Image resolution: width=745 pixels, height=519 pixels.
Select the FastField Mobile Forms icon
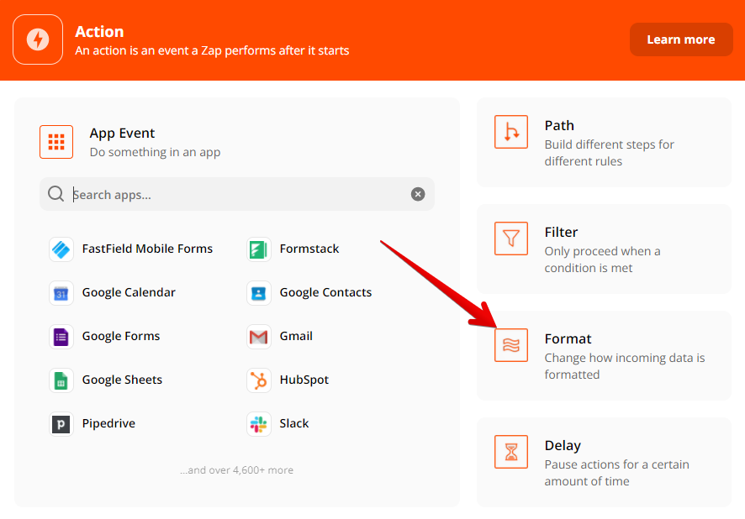[x=61, y=249]
